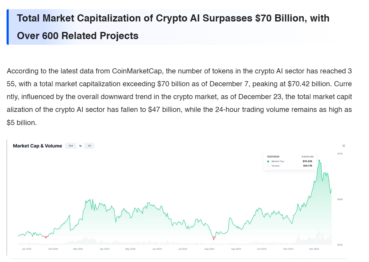This screenshot has width=369, height=262.
Task: Click the gray Volume legend dot
Action: (268, 166)
